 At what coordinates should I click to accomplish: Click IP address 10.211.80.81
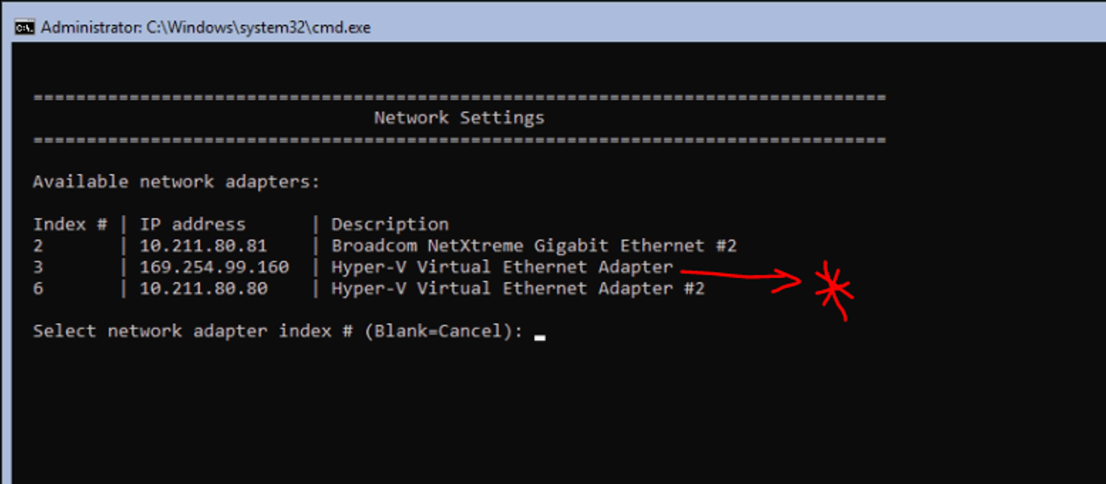pos(203,246)
